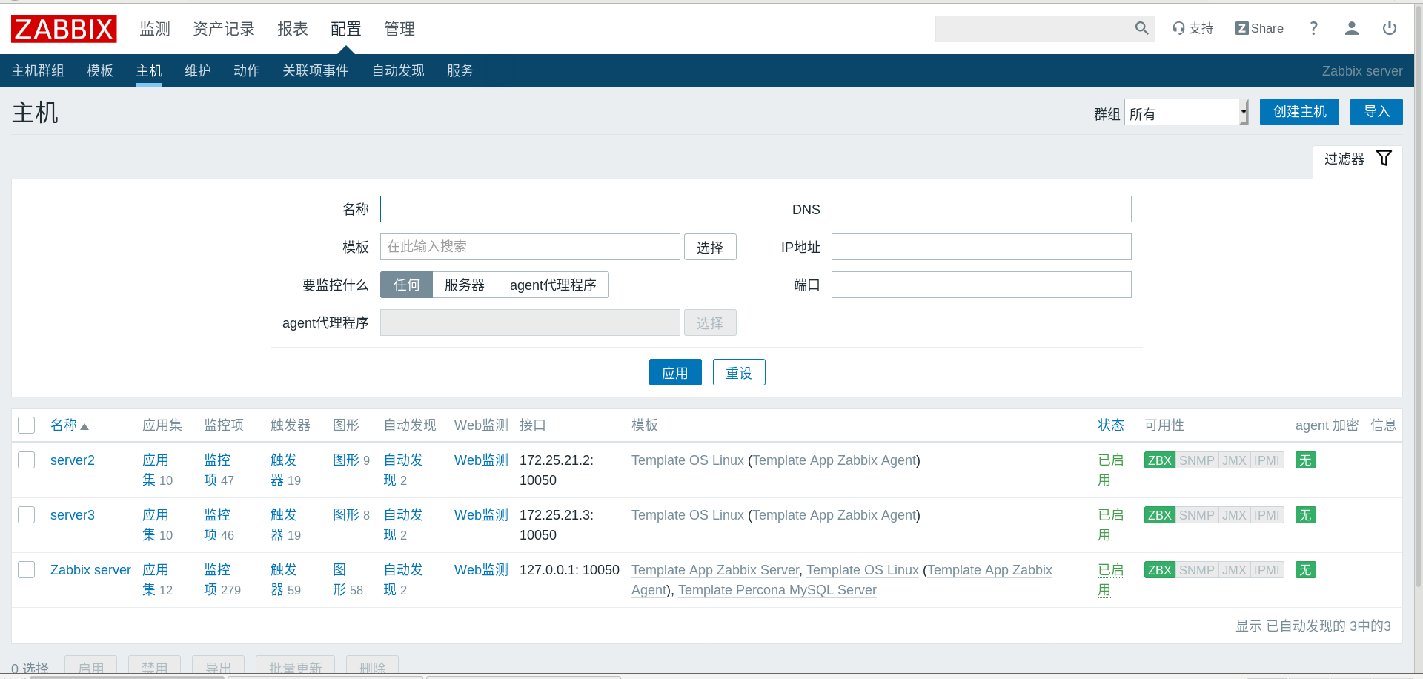The width and height of the screenshot is (1423, 679).
Task: Focus the DNS filter input
Action: (x=981, y=209)
